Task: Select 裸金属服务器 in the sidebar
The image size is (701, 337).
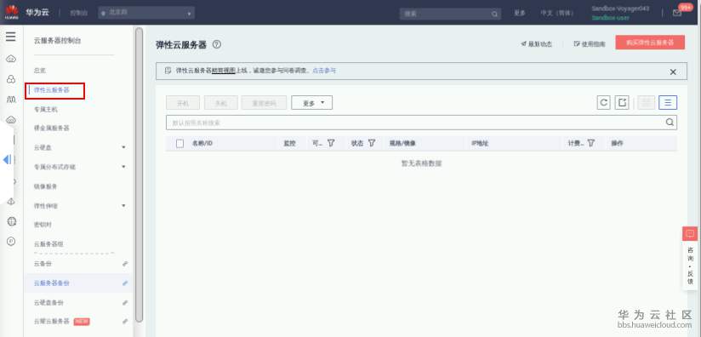Action: (52, 128)
